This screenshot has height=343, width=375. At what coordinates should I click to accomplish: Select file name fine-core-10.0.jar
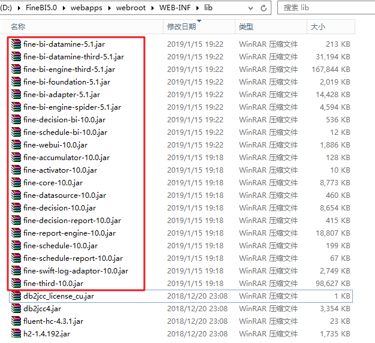pyautogui.click(x=53, y=183)
